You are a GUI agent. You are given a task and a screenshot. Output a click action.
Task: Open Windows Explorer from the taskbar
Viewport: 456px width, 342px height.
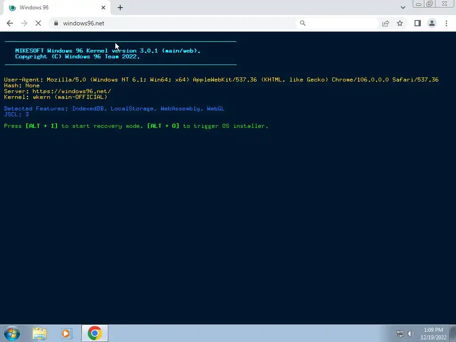coord(40,334)
